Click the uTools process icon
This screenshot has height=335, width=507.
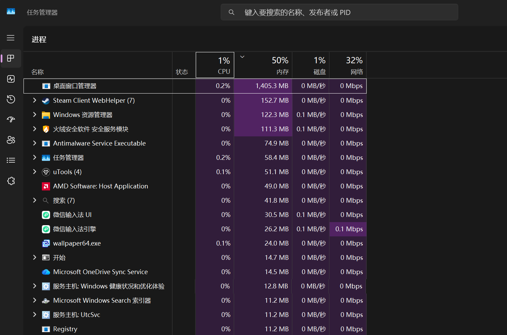point(46,172)
